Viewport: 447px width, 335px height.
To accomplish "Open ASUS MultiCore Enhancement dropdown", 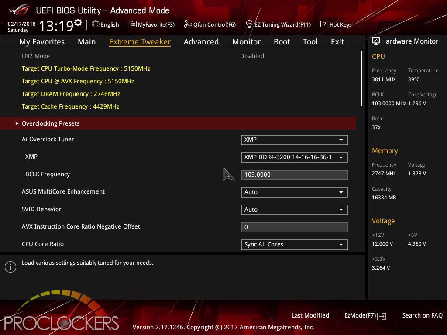I will 295,192.
